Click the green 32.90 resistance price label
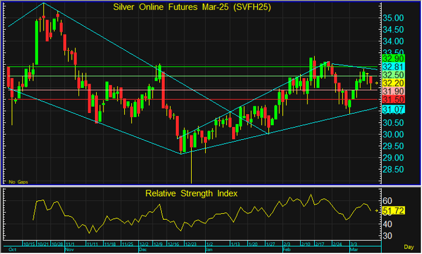Screen dimensions: 422x254 coord(392,58)
